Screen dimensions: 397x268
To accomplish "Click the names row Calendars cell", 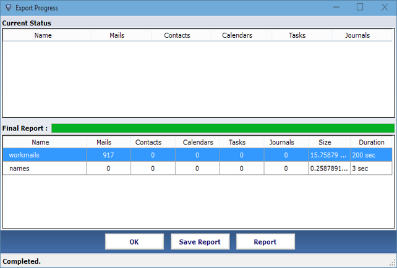I will tap(197, 168).
